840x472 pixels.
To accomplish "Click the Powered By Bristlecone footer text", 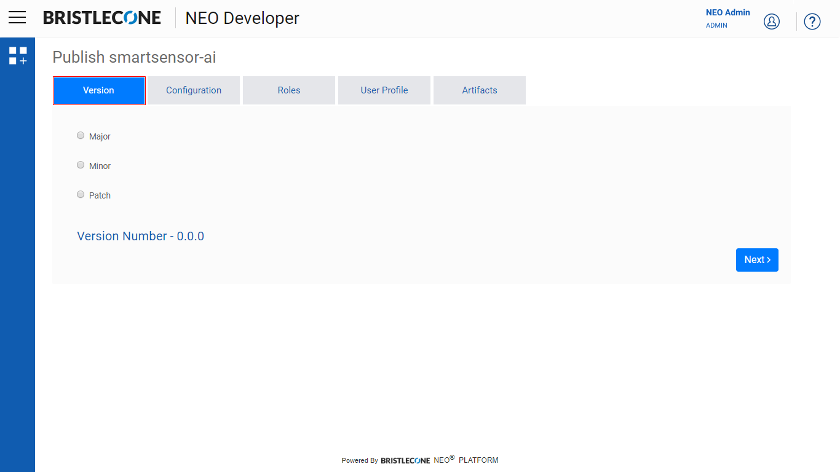I will [386, 460].
